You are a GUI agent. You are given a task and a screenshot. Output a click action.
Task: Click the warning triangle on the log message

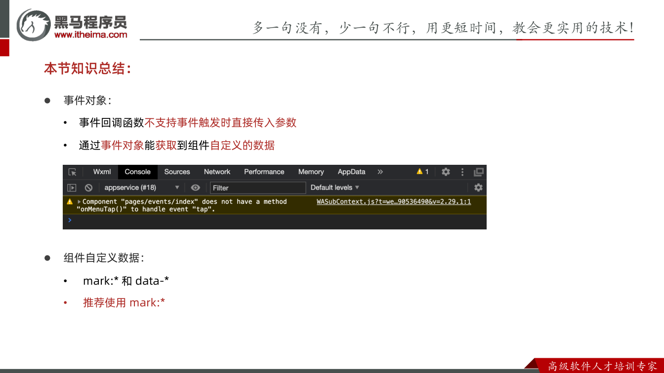coord(70,202)
